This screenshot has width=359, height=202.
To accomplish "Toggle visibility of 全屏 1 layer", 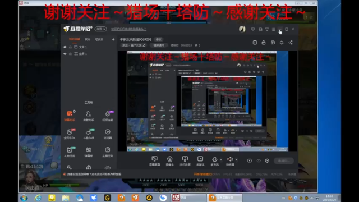I will 65,54.
